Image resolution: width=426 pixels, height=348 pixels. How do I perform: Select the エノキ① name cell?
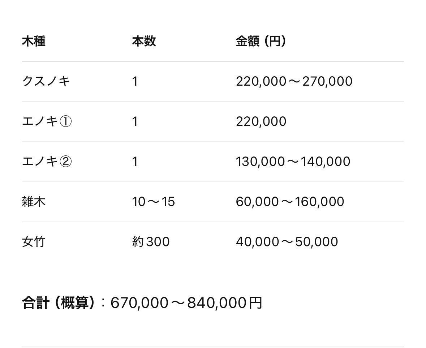pyautogui.click(x=47, y=121)
